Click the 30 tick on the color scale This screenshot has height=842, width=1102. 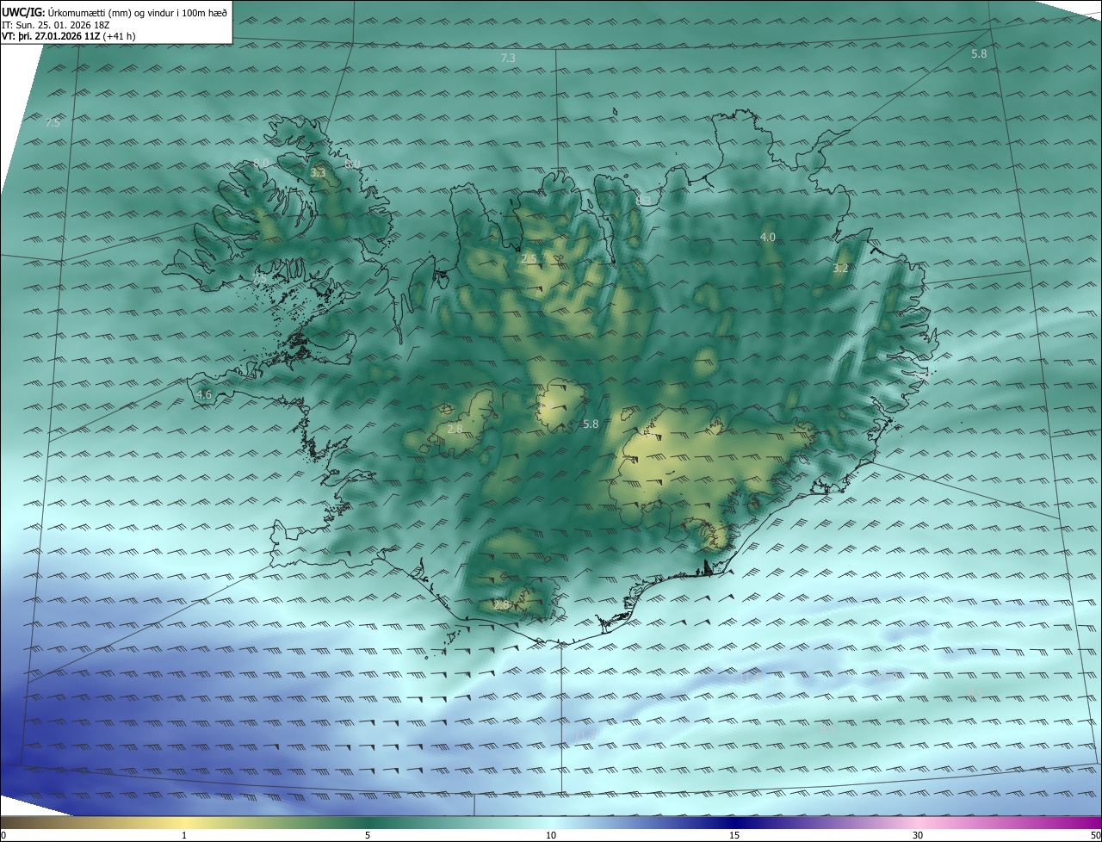[918, 835]
